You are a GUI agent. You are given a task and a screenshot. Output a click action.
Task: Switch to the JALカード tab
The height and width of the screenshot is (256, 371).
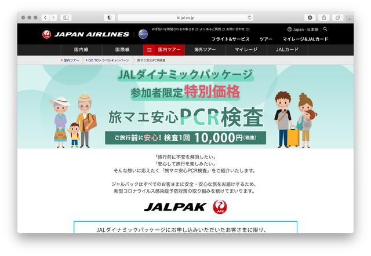pyautogui.click(x=288, y=50)
